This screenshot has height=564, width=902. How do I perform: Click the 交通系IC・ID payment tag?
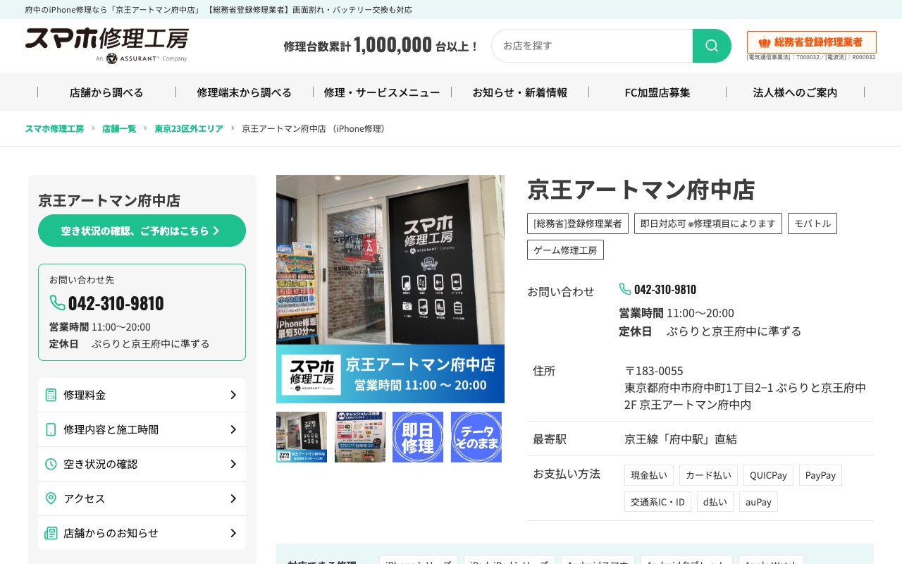tap(657, 502)
